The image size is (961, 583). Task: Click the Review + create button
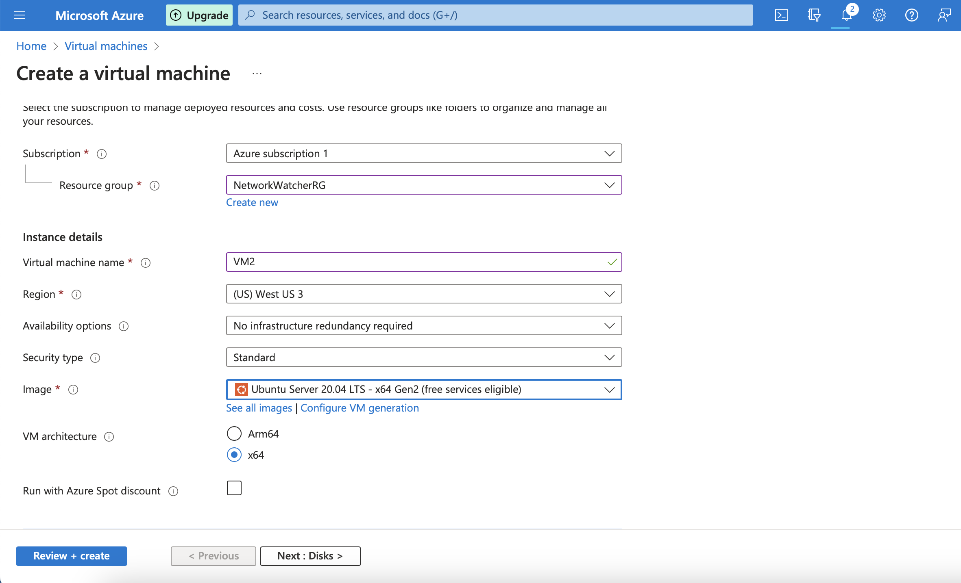click(72, 556)
